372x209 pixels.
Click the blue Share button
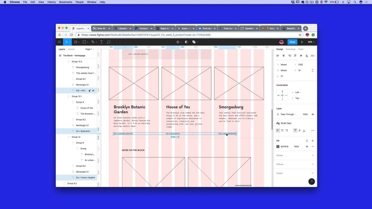(x=292, y=42)
